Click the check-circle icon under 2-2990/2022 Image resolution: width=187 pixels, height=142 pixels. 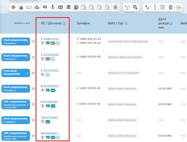pos(58,43)
